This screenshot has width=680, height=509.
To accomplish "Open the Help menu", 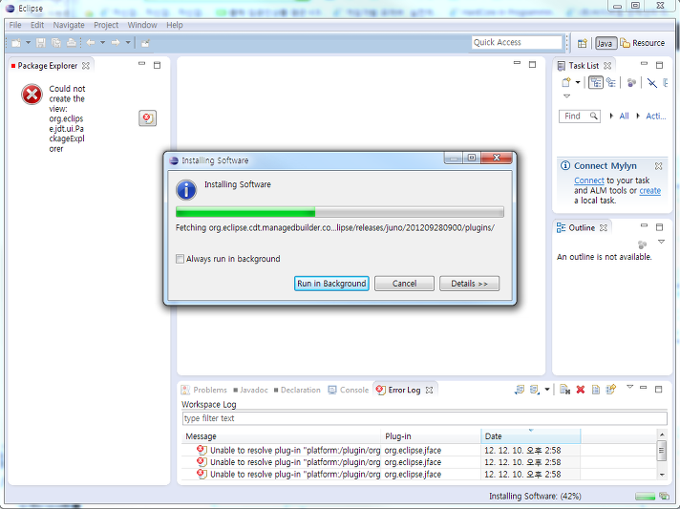I will [x=175, y=25].
